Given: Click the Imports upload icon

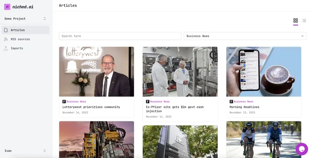Looking at the screenshot, I should pyautogui.click(x=6, y=48).
